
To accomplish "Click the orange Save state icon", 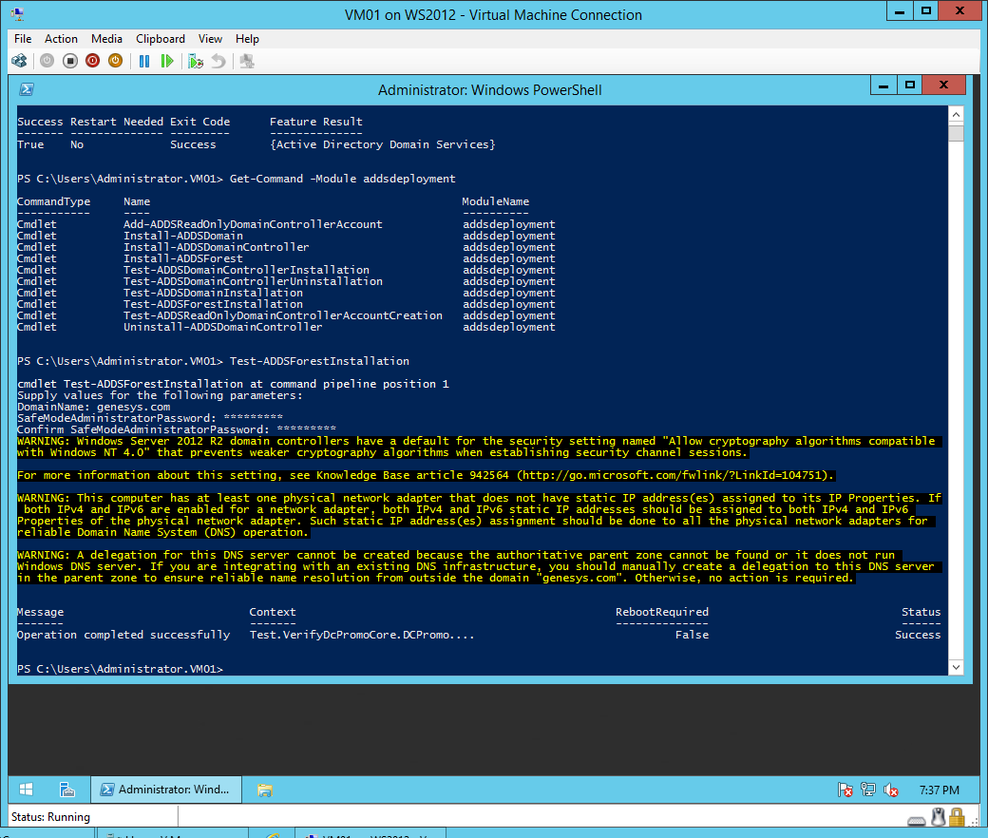I will tap(115, 61).
